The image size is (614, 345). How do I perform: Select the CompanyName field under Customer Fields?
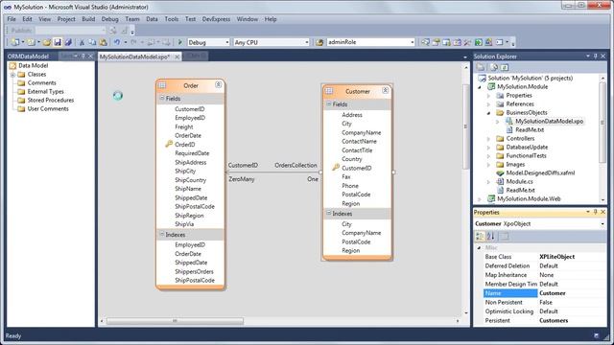tap(361, 132)
